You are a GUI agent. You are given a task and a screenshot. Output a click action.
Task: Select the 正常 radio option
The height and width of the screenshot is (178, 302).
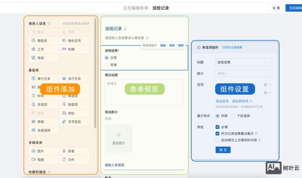tap(107, 58)
